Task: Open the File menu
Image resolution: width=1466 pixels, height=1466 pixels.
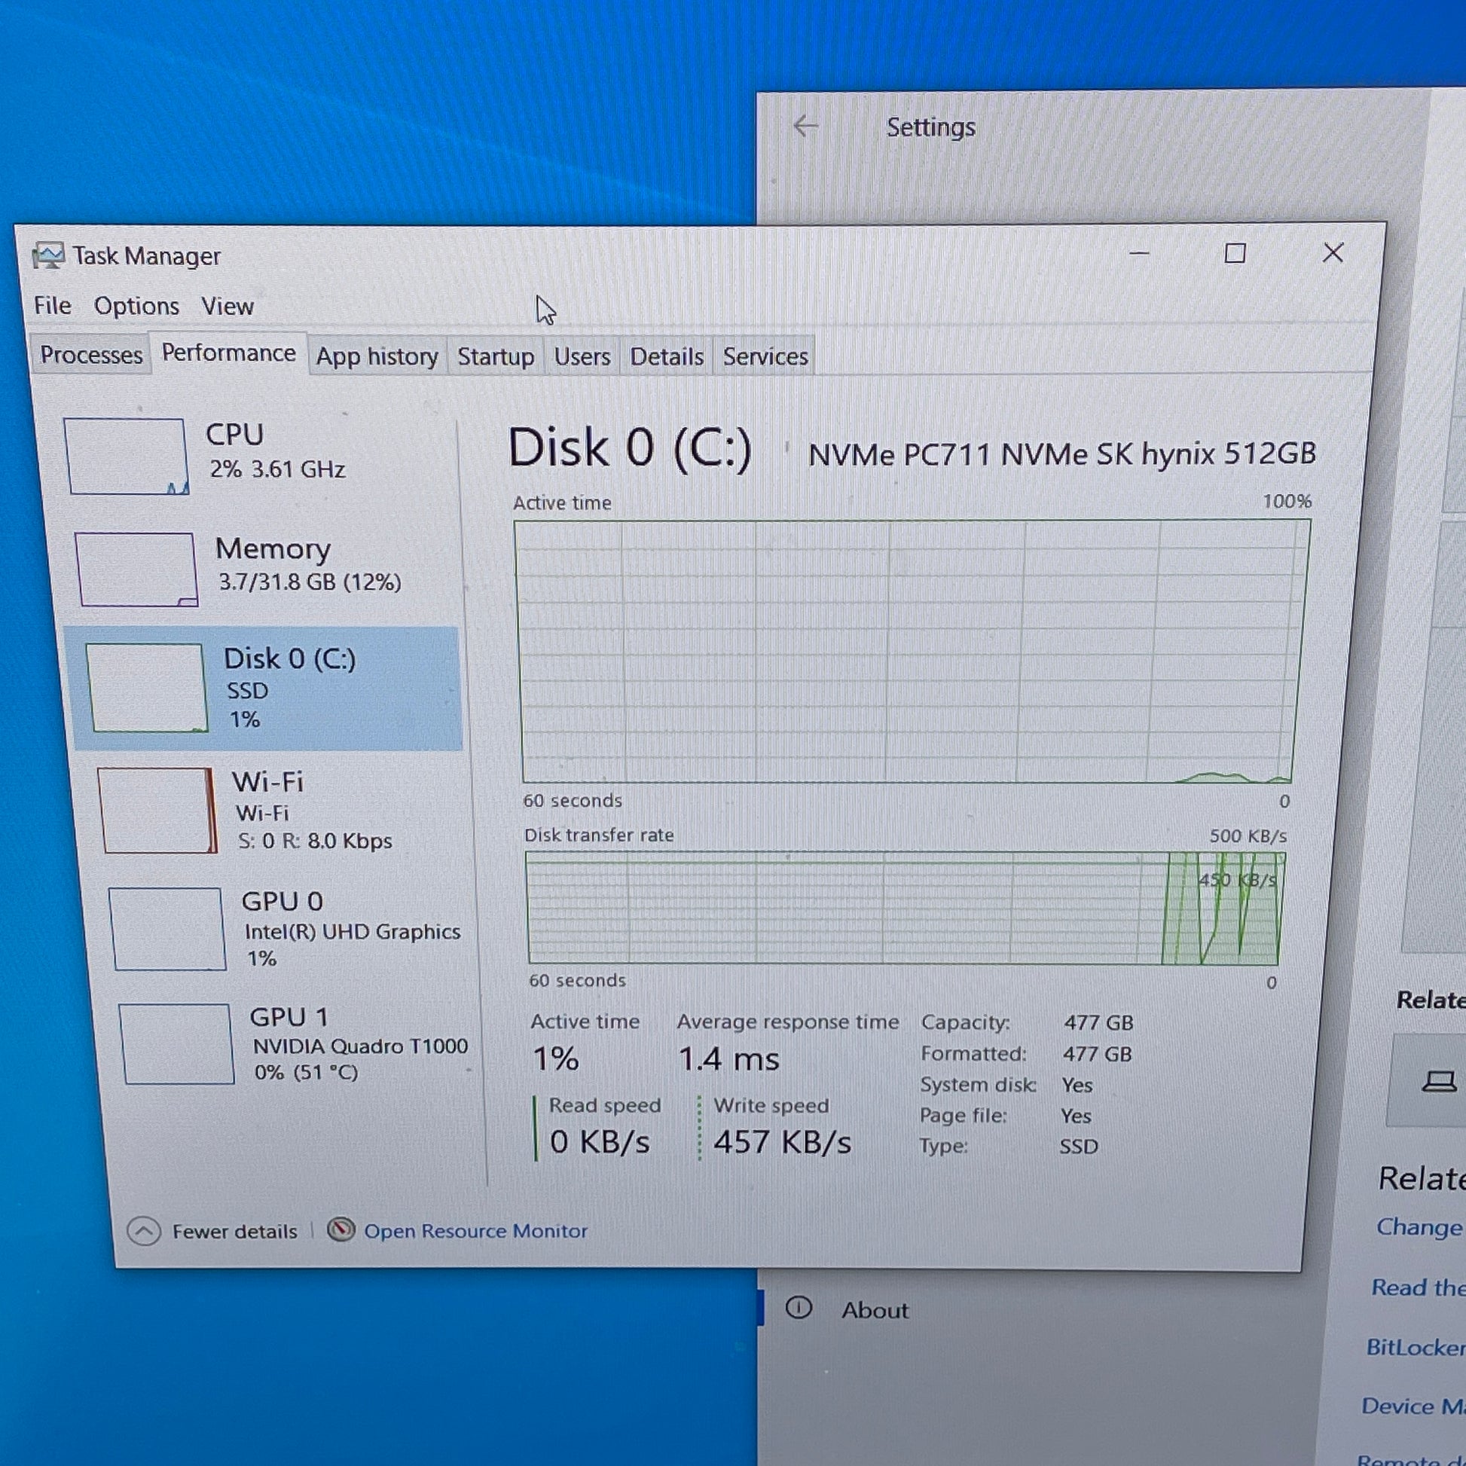Action: coord(53,306)
